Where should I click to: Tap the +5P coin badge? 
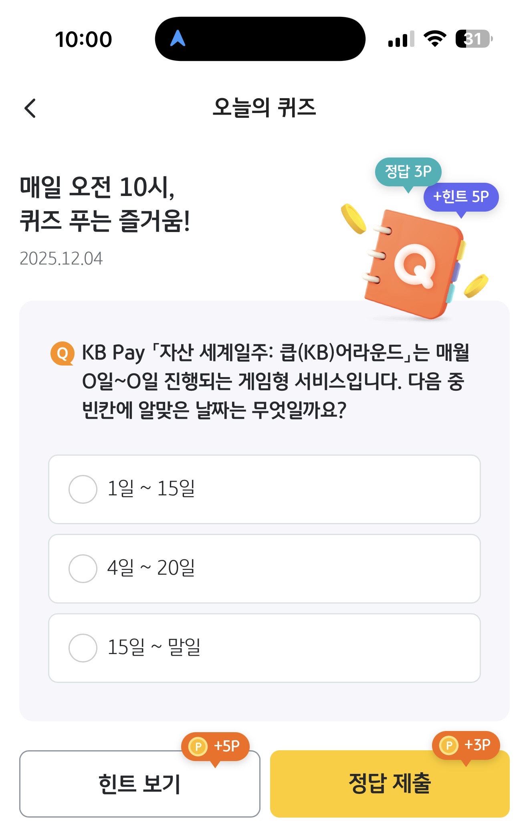[x=215, y=746]
